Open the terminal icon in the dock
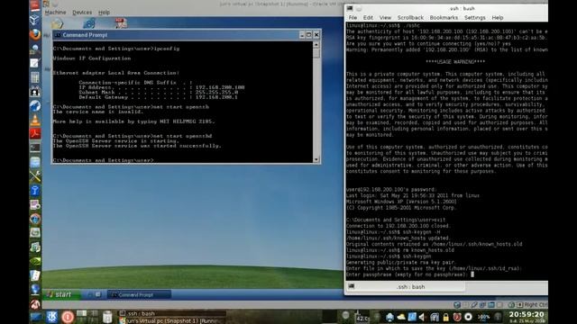This screenshot has height=324, width=577. pyautogui.click(x=35, y=148)
